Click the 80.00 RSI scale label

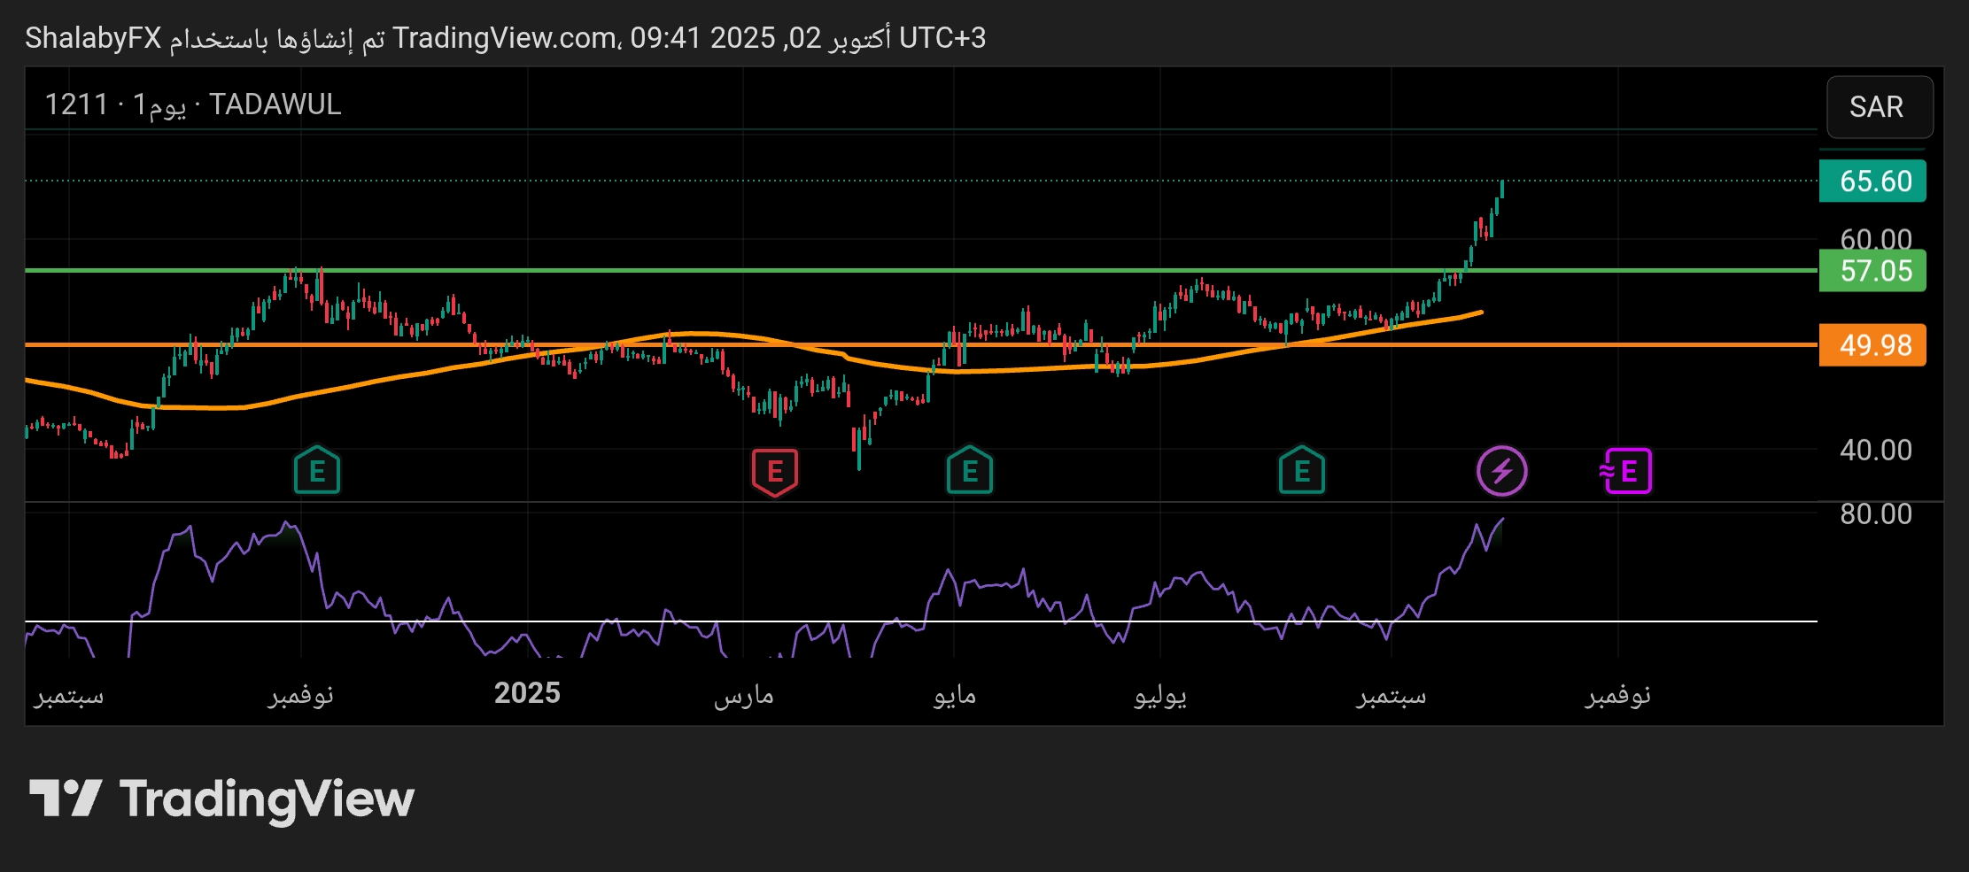1875,514
